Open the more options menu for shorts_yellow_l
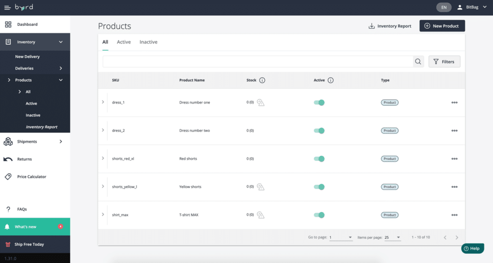 [x=454, y=187]
